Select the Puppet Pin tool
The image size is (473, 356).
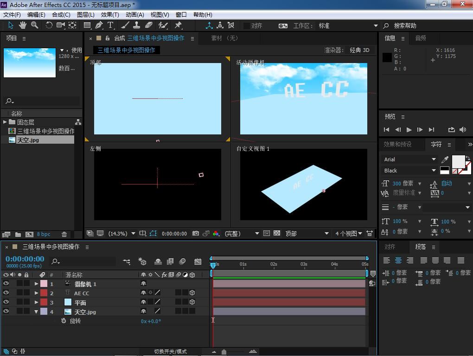[178, 25]
